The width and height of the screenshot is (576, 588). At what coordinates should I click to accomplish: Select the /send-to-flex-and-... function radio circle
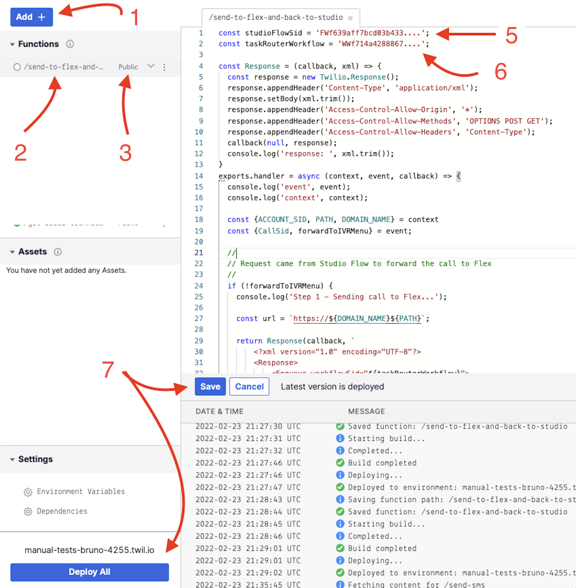coord(17,67)
